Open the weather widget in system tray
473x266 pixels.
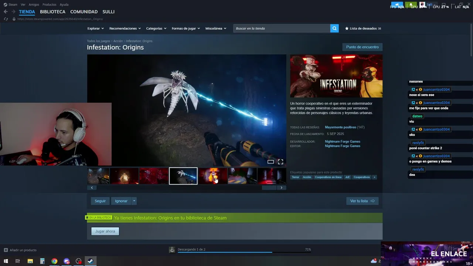374,261
